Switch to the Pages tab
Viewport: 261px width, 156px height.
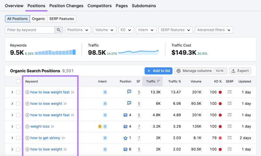point(122,6)
